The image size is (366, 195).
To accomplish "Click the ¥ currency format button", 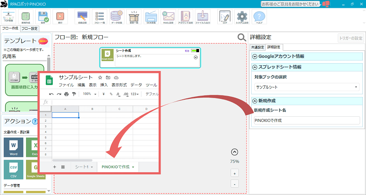I will pyautogui.click(x=103, y=94).
